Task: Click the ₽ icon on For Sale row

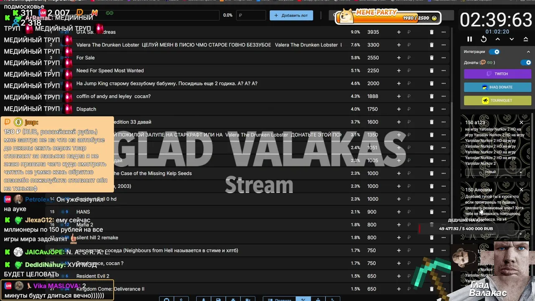Action: point(409,58)
